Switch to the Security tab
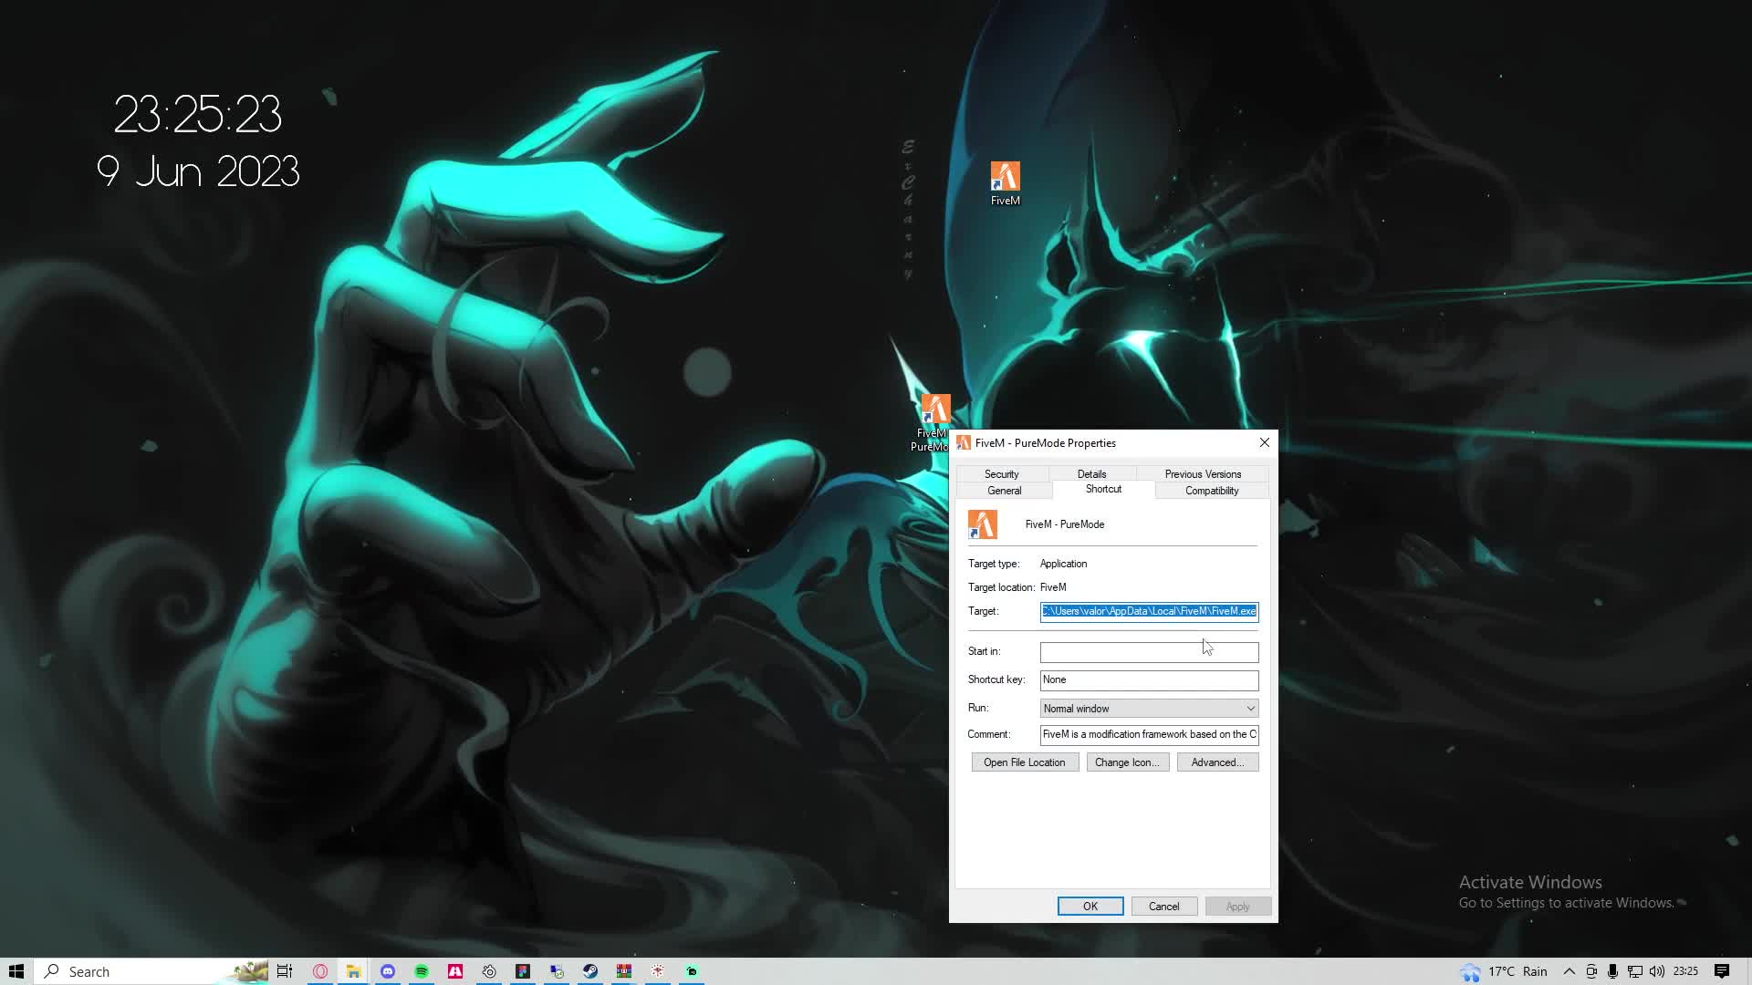The image size is (1752, 985). click(1001, 474)
